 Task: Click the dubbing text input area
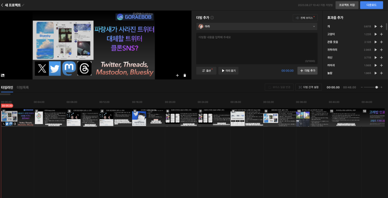coord(257,49)
